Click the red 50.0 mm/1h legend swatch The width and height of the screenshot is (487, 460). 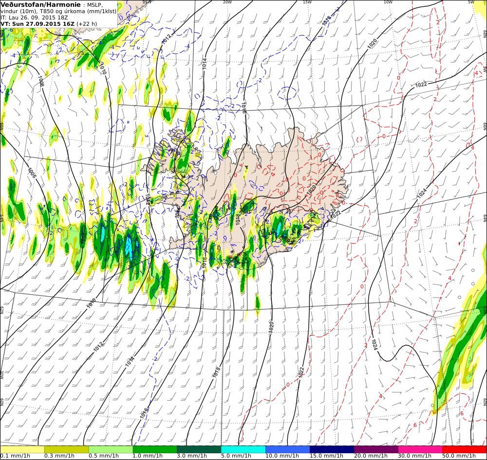tap(465, 449)
